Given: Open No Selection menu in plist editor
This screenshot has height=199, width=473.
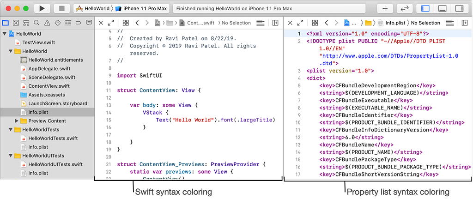Looking at the screenshot, I should pyautogui.click(x=425, y=23).
